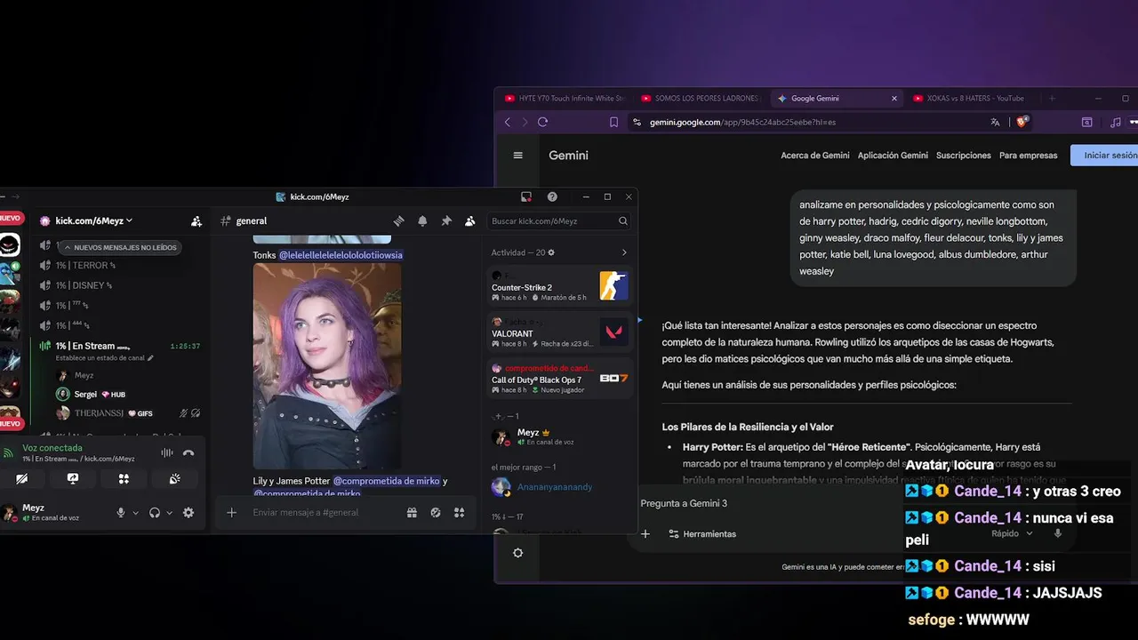Start an activity in voice panel
The image size is (1138, 640).
124,478
